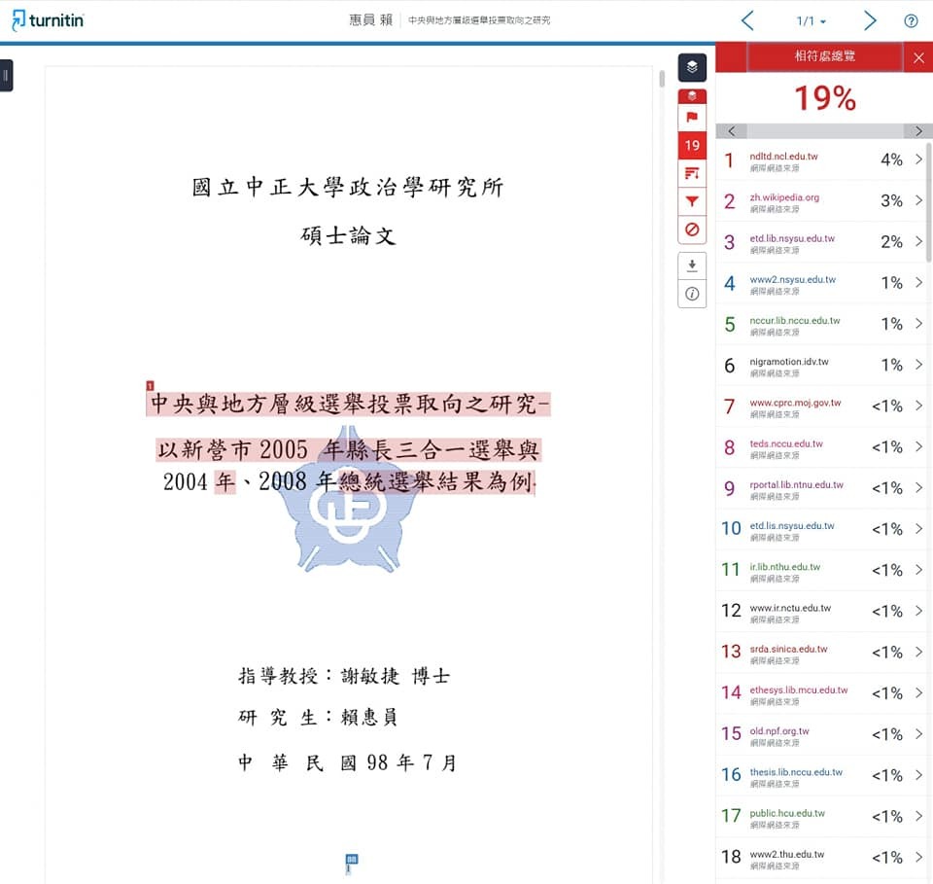Close the 相符處總覽 overview panel
The image size is (933, 884).
tap(918, 57)
